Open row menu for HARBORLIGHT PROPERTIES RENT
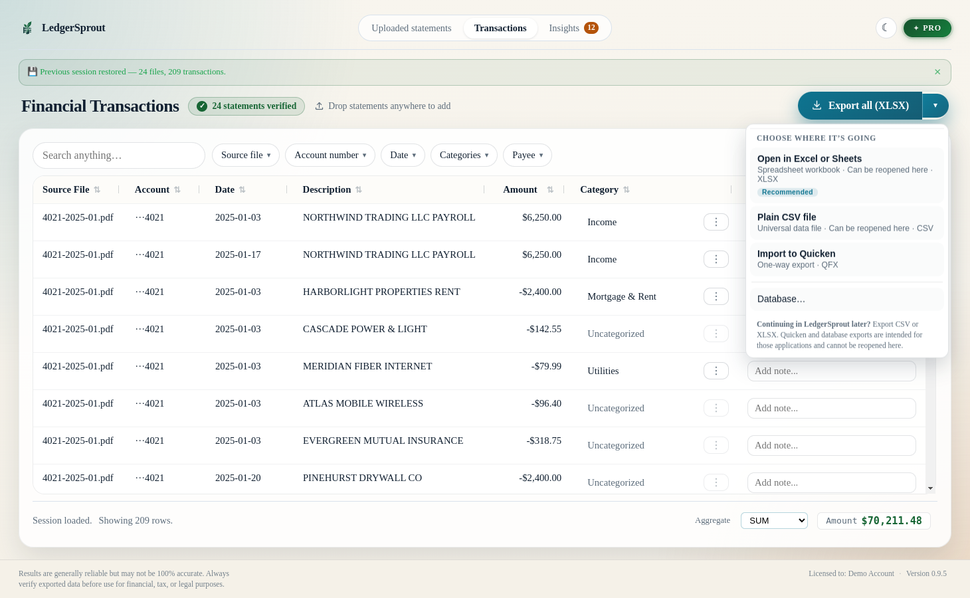Viewport: 970px width, 598px height. click(716, 296)
